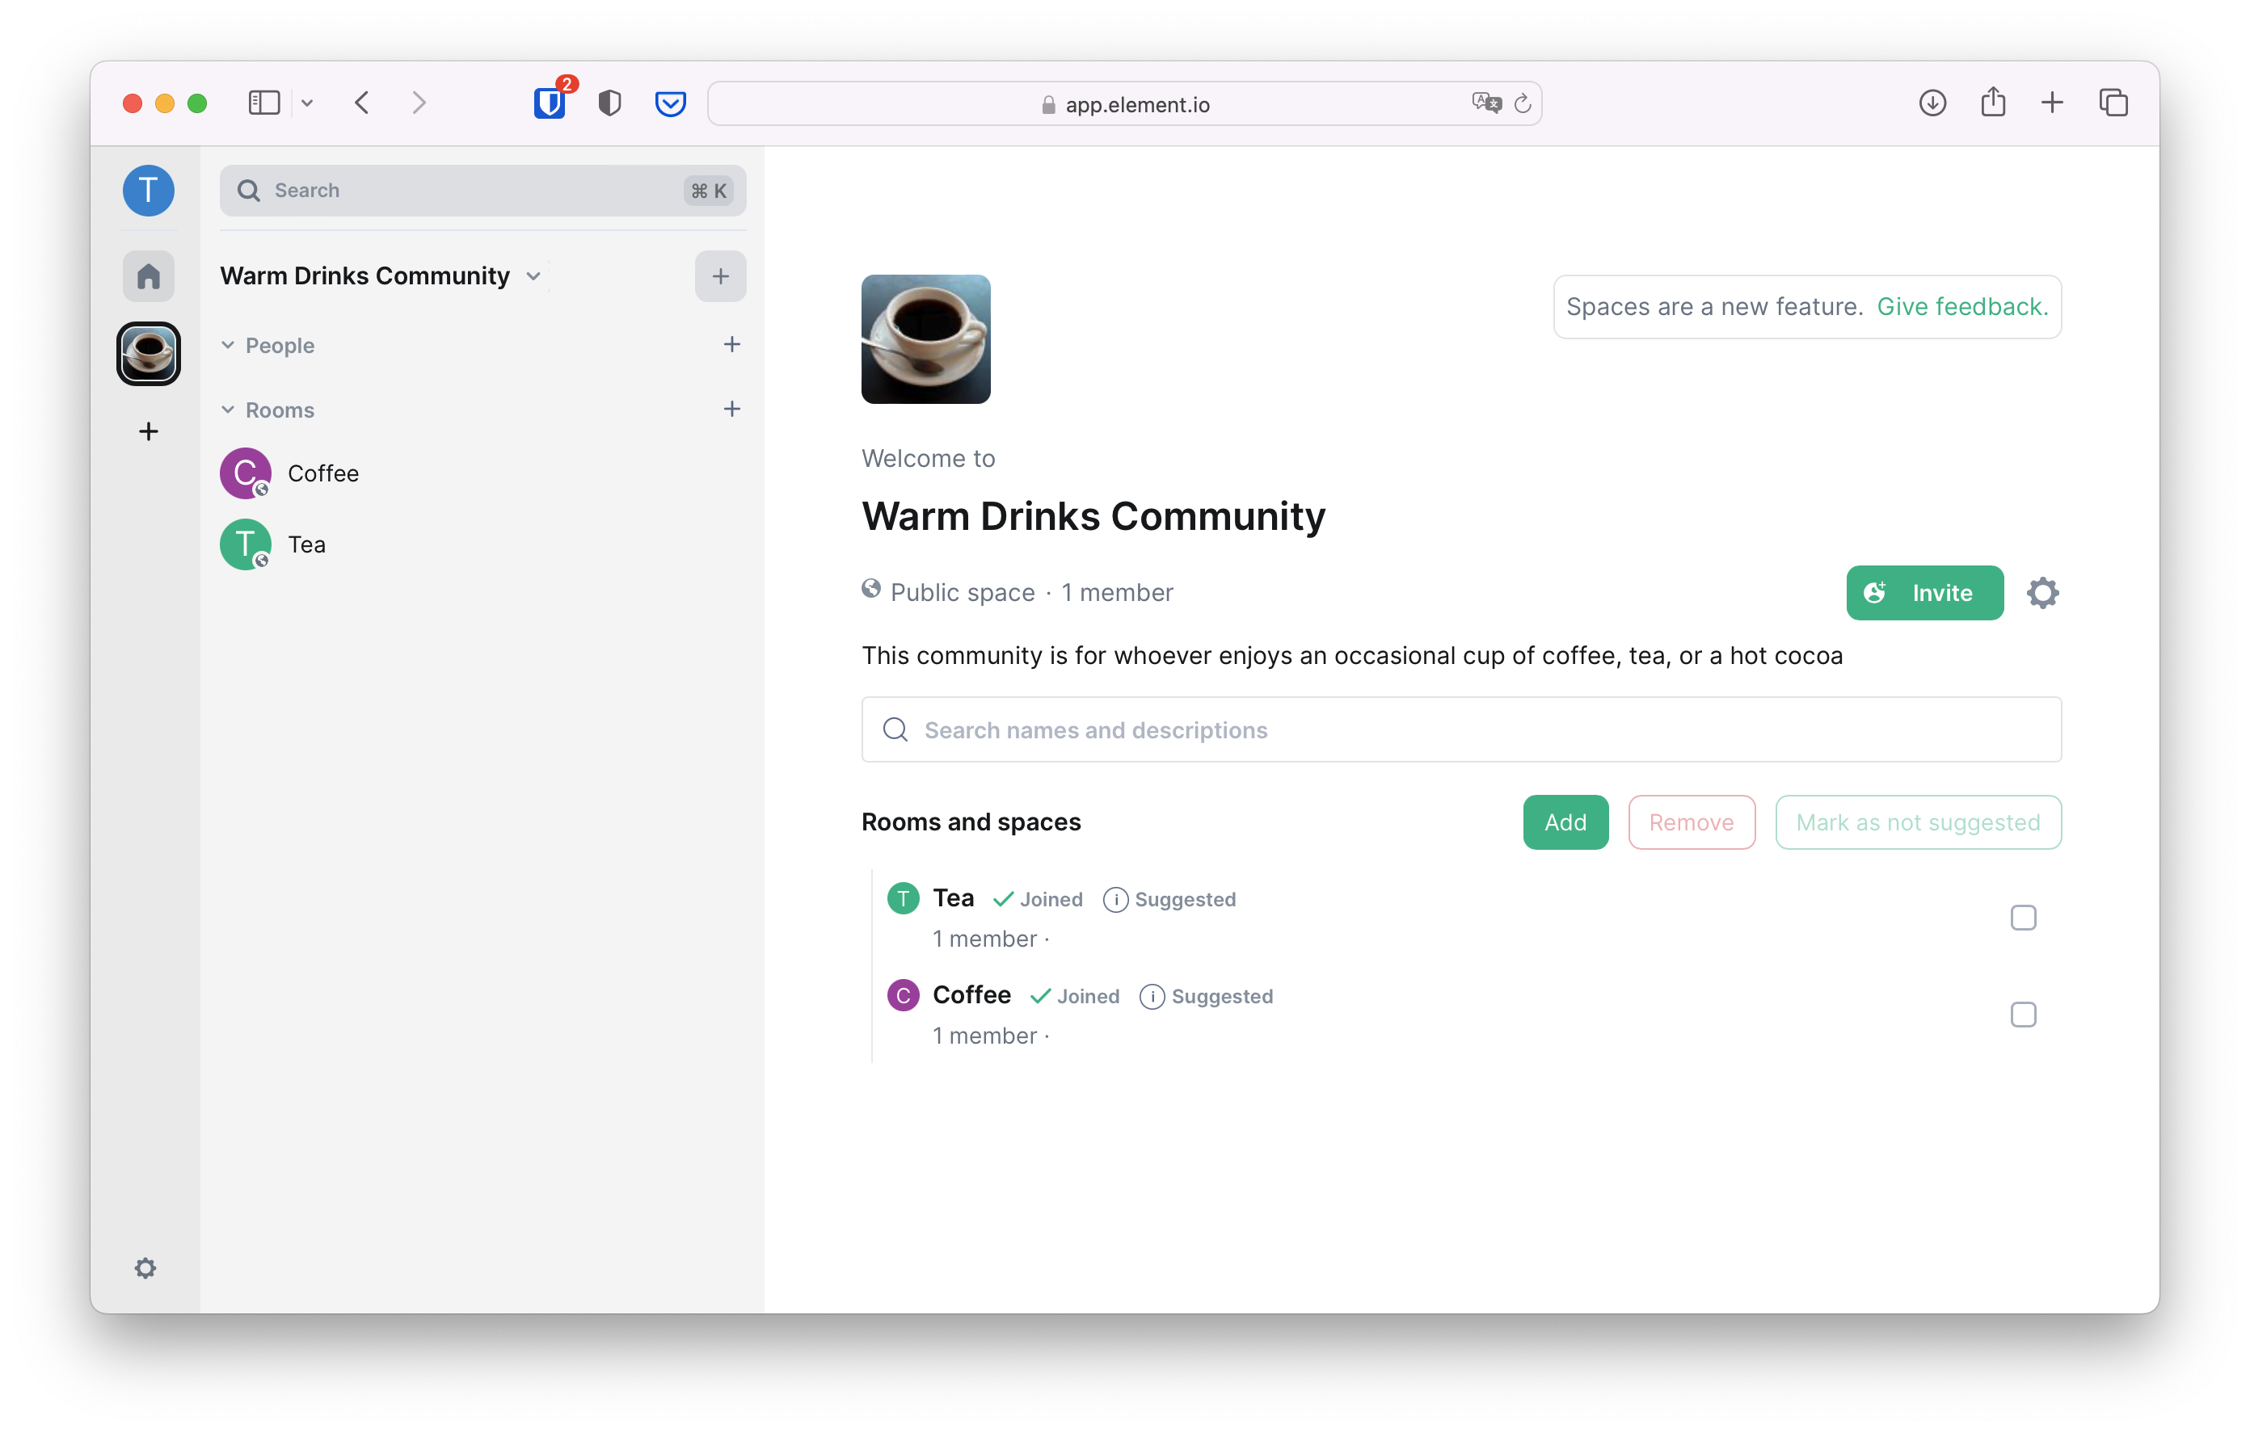Add a room with the plus beside the space name
The width and height of the screenshot is (2250, 1433).
click(x=720, y=276)
